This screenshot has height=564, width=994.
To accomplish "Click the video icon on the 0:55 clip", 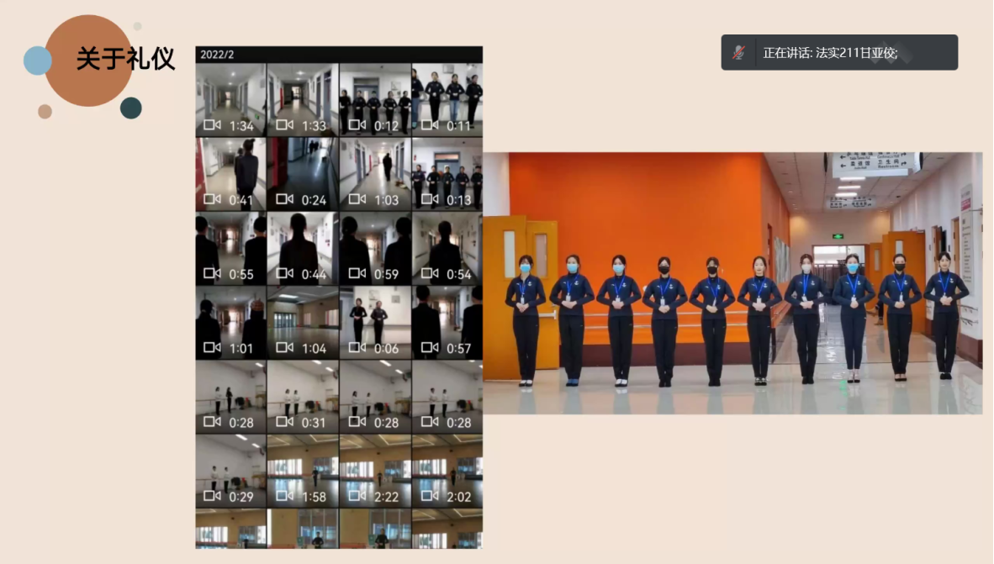I will (x=212, y=273).
